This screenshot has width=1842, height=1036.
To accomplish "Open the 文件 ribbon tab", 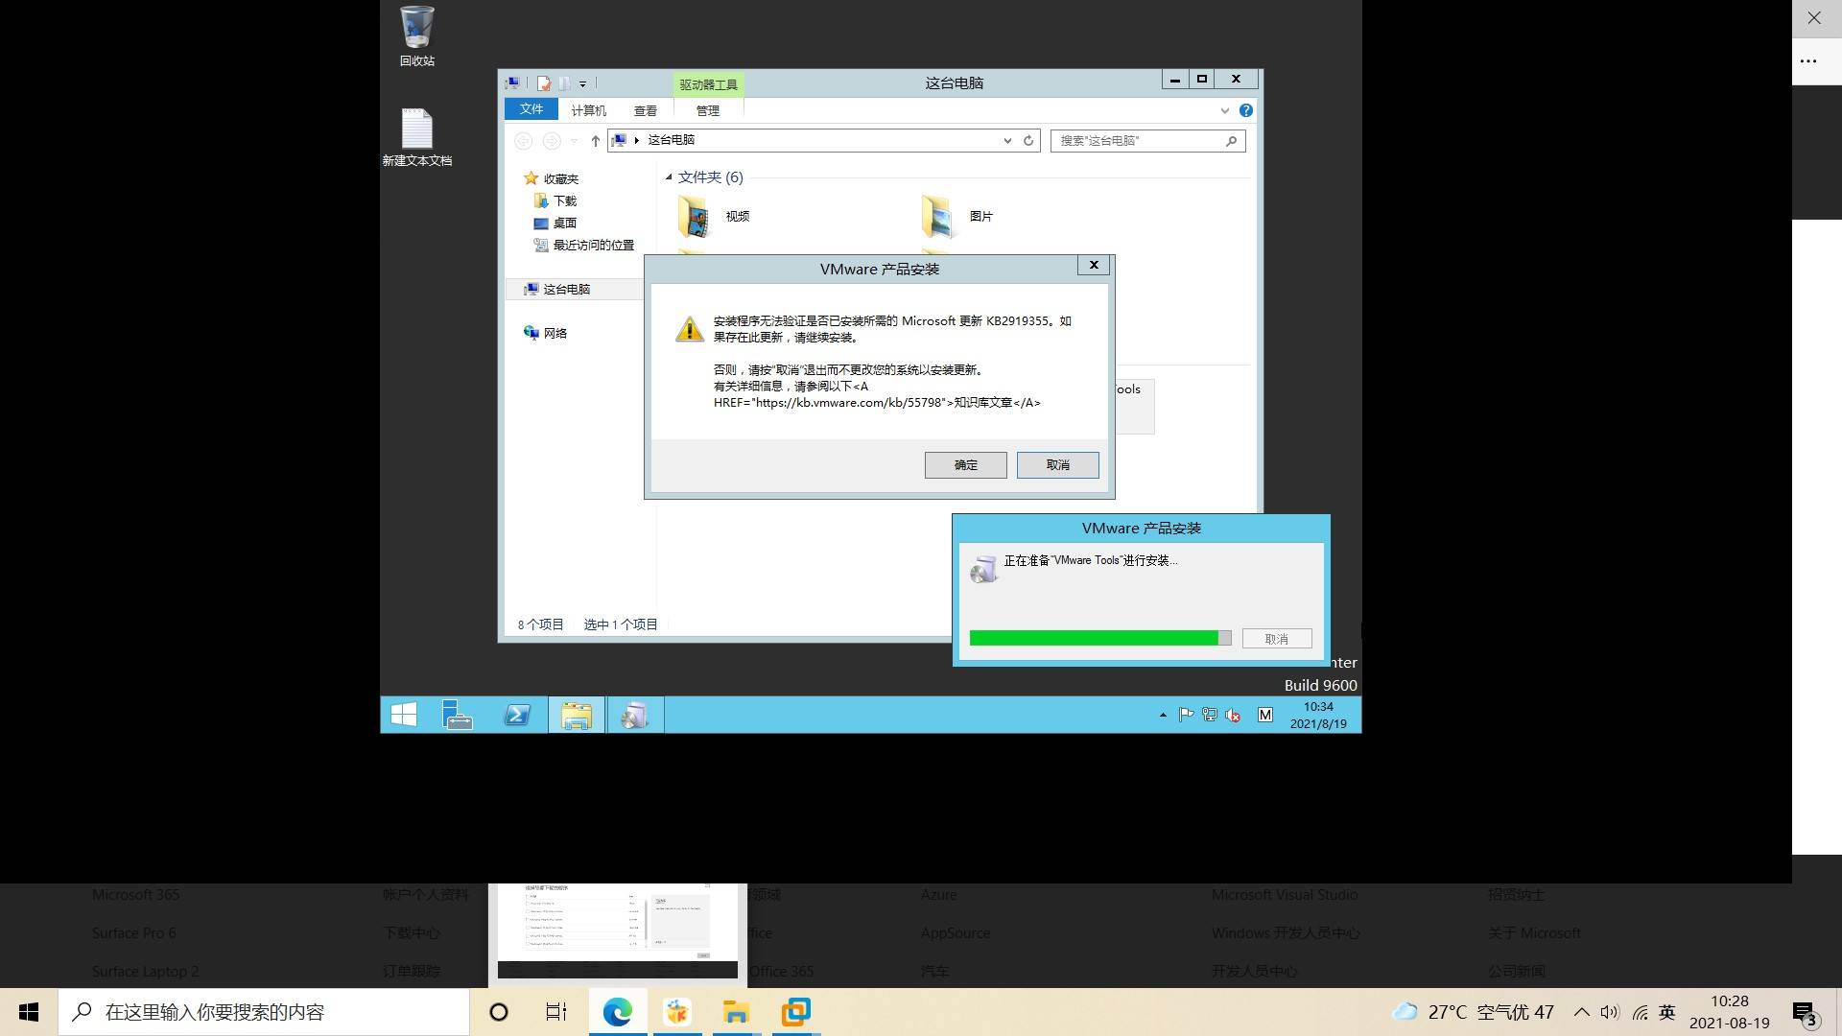I will pos(531,110).
